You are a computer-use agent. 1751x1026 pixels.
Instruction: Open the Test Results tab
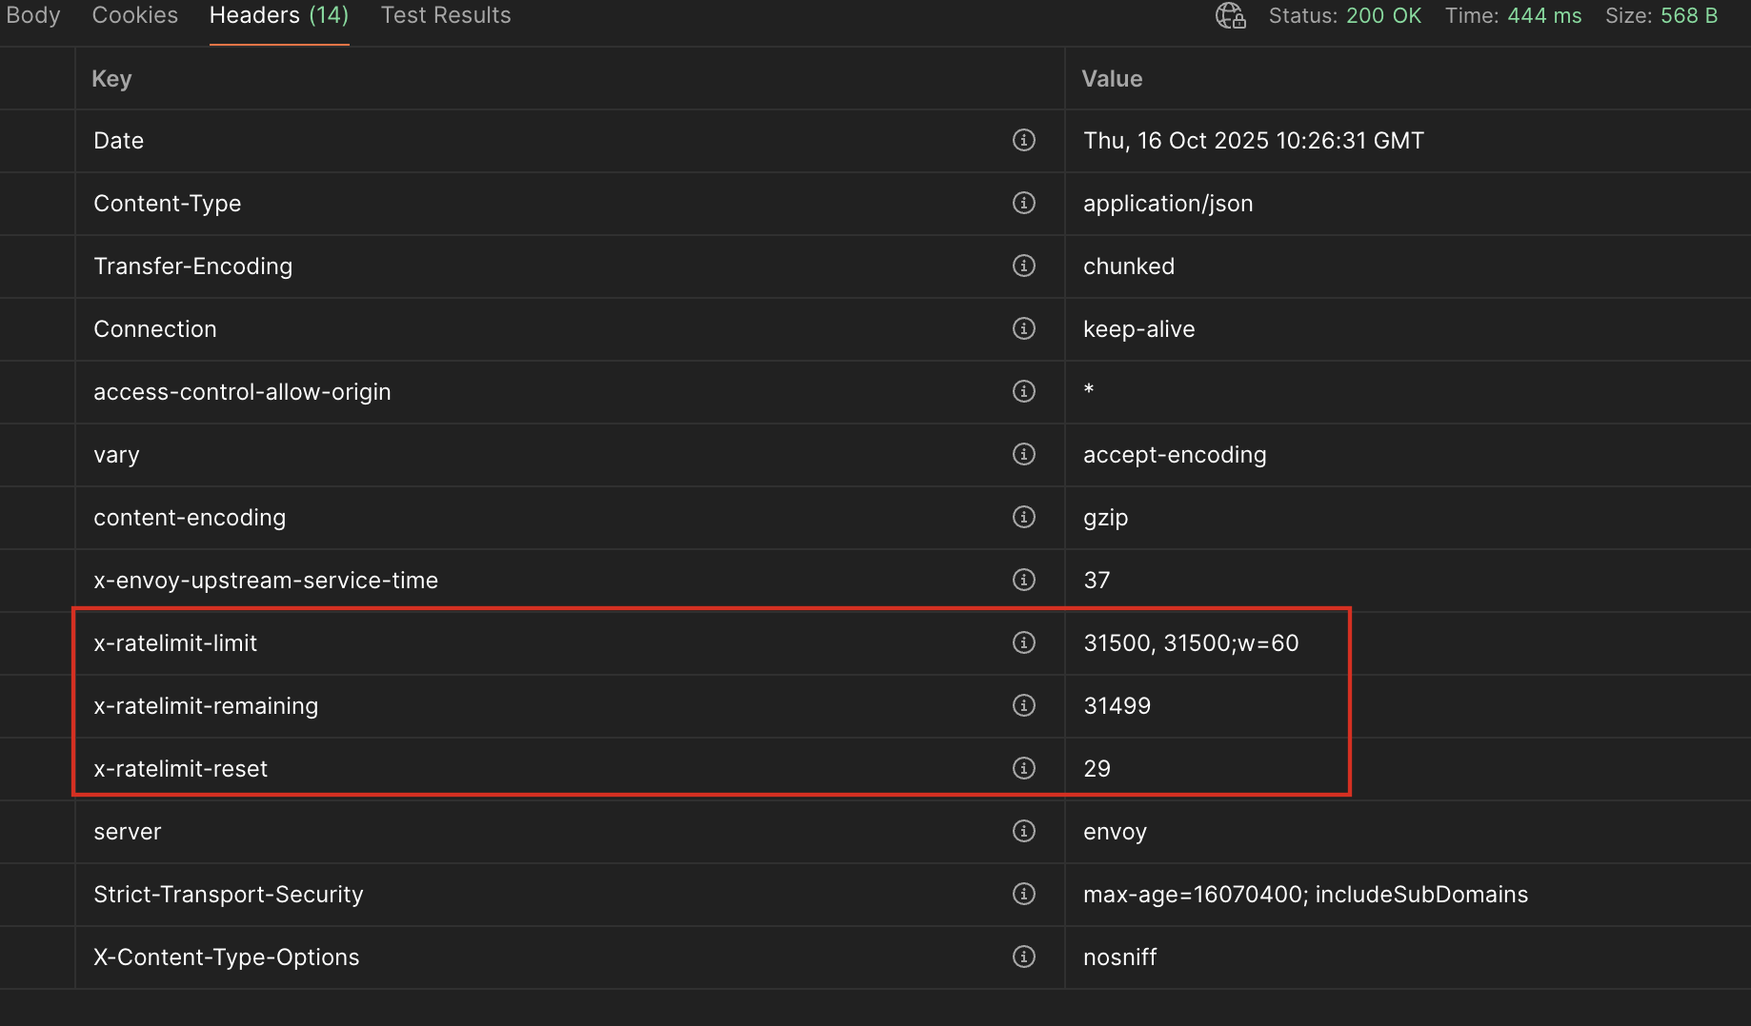coord(446,15)
